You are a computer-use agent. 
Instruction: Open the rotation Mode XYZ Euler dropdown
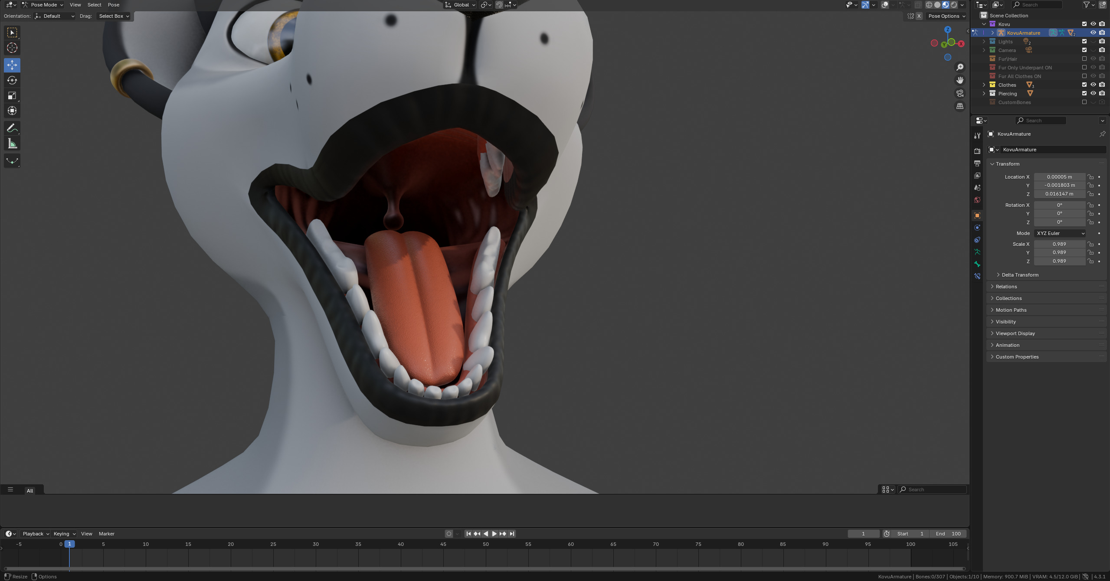tap(1060, 233)
